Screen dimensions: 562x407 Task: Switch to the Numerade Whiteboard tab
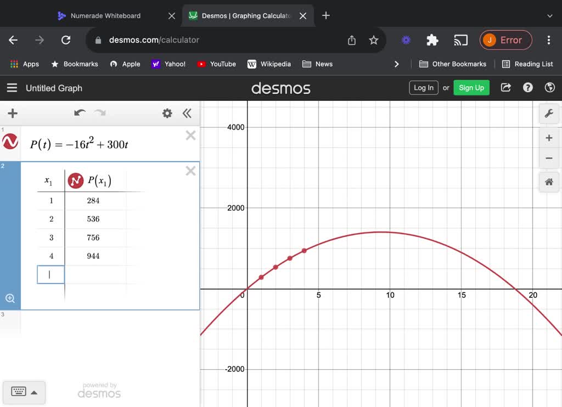pos(105,16)
